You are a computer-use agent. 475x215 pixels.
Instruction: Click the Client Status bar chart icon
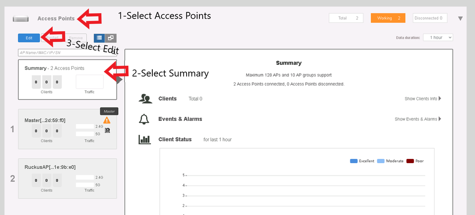click(144, 139)
